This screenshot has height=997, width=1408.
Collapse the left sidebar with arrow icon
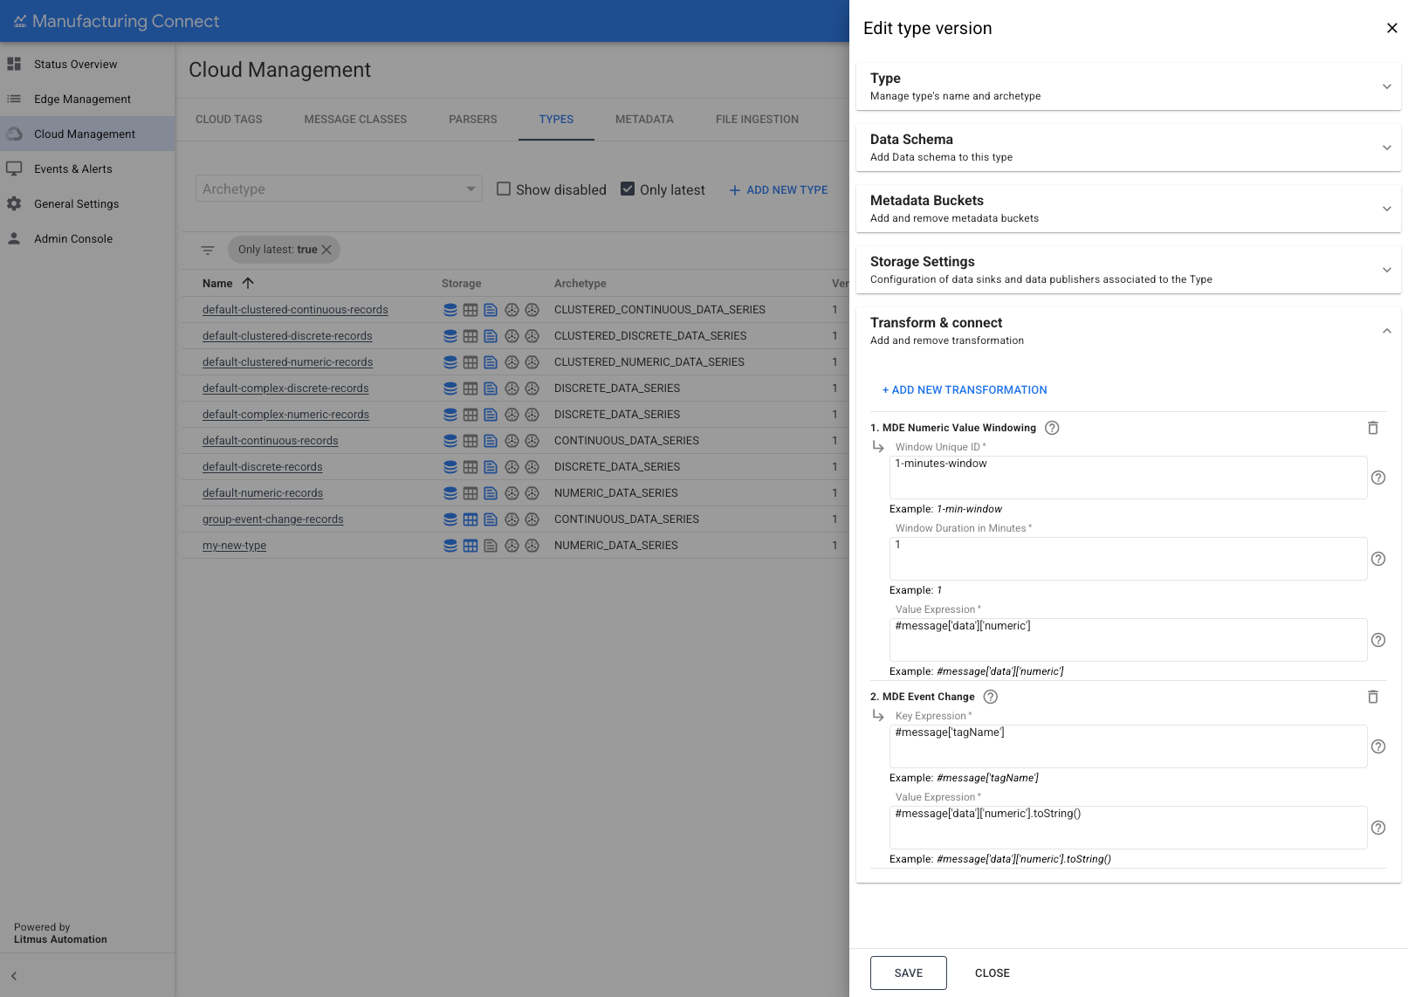[14, 976]
